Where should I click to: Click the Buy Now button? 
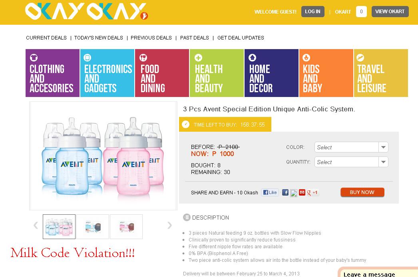[x=362, y=192]
